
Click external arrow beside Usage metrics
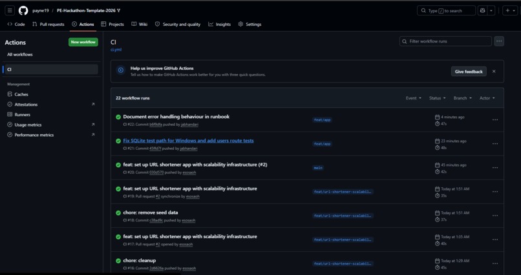[93, 125]
